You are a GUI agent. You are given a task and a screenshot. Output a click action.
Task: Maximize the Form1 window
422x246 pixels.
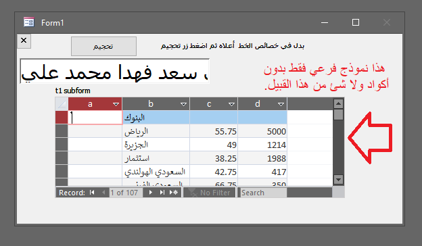click(356, 22)
